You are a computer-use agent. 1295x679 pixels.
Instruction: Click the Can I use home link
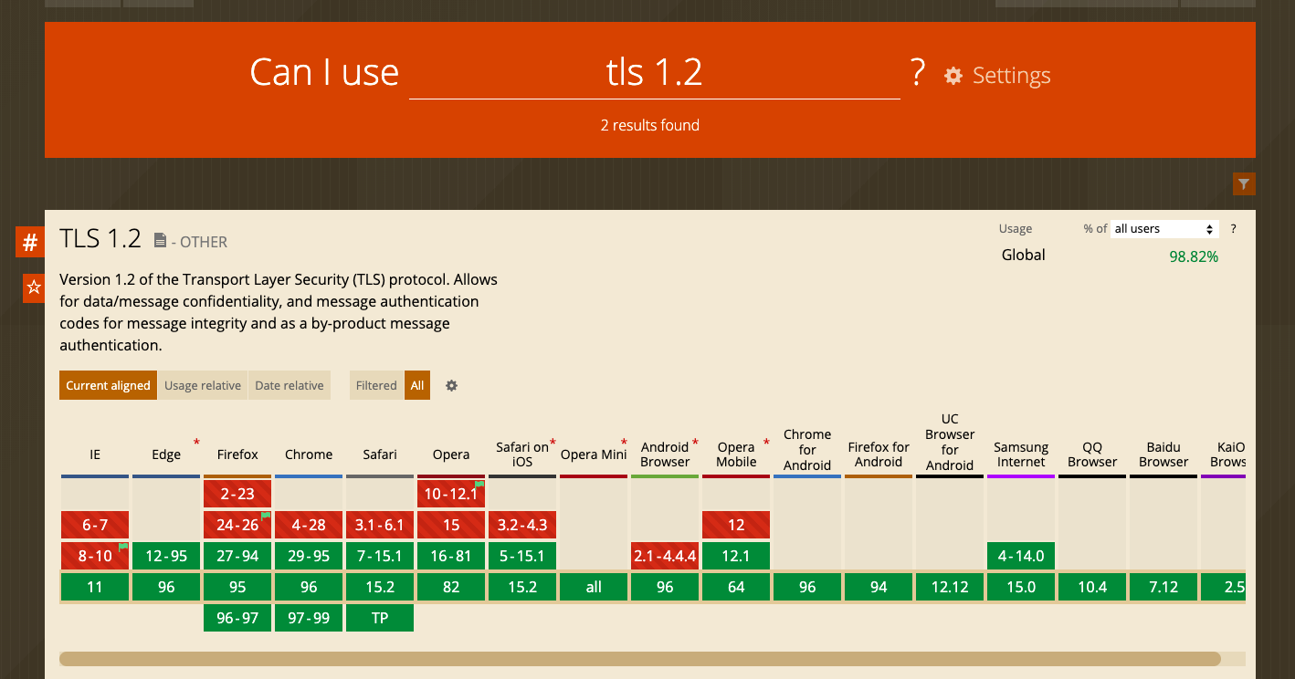[324, 72]
